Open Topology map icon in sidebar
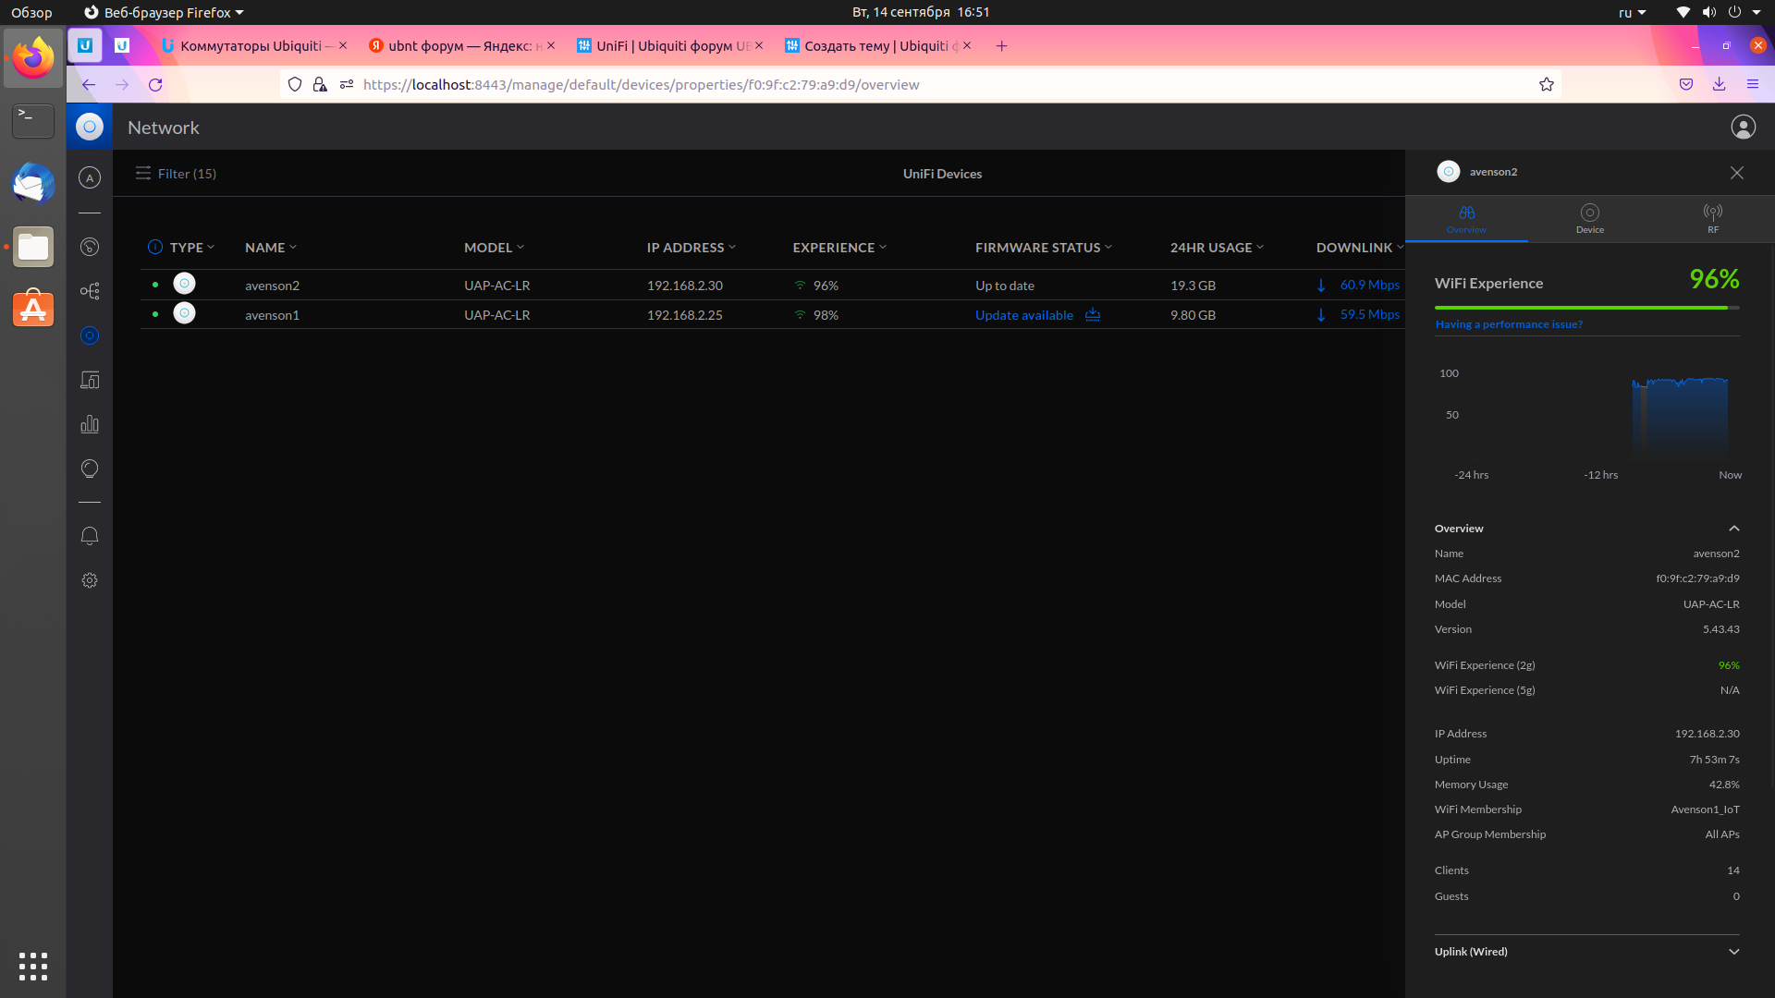Viewport: 1775px width, 998px height. pos(90,291)
